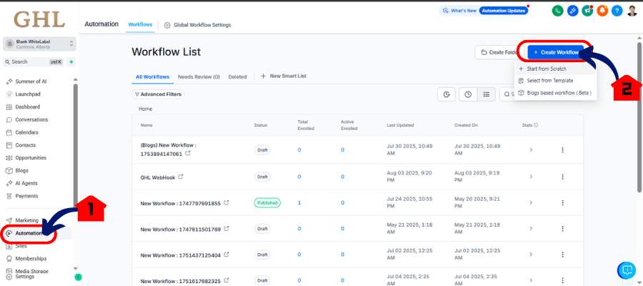
Task: Click the Home breadcrumb
Action: (145, 109)
